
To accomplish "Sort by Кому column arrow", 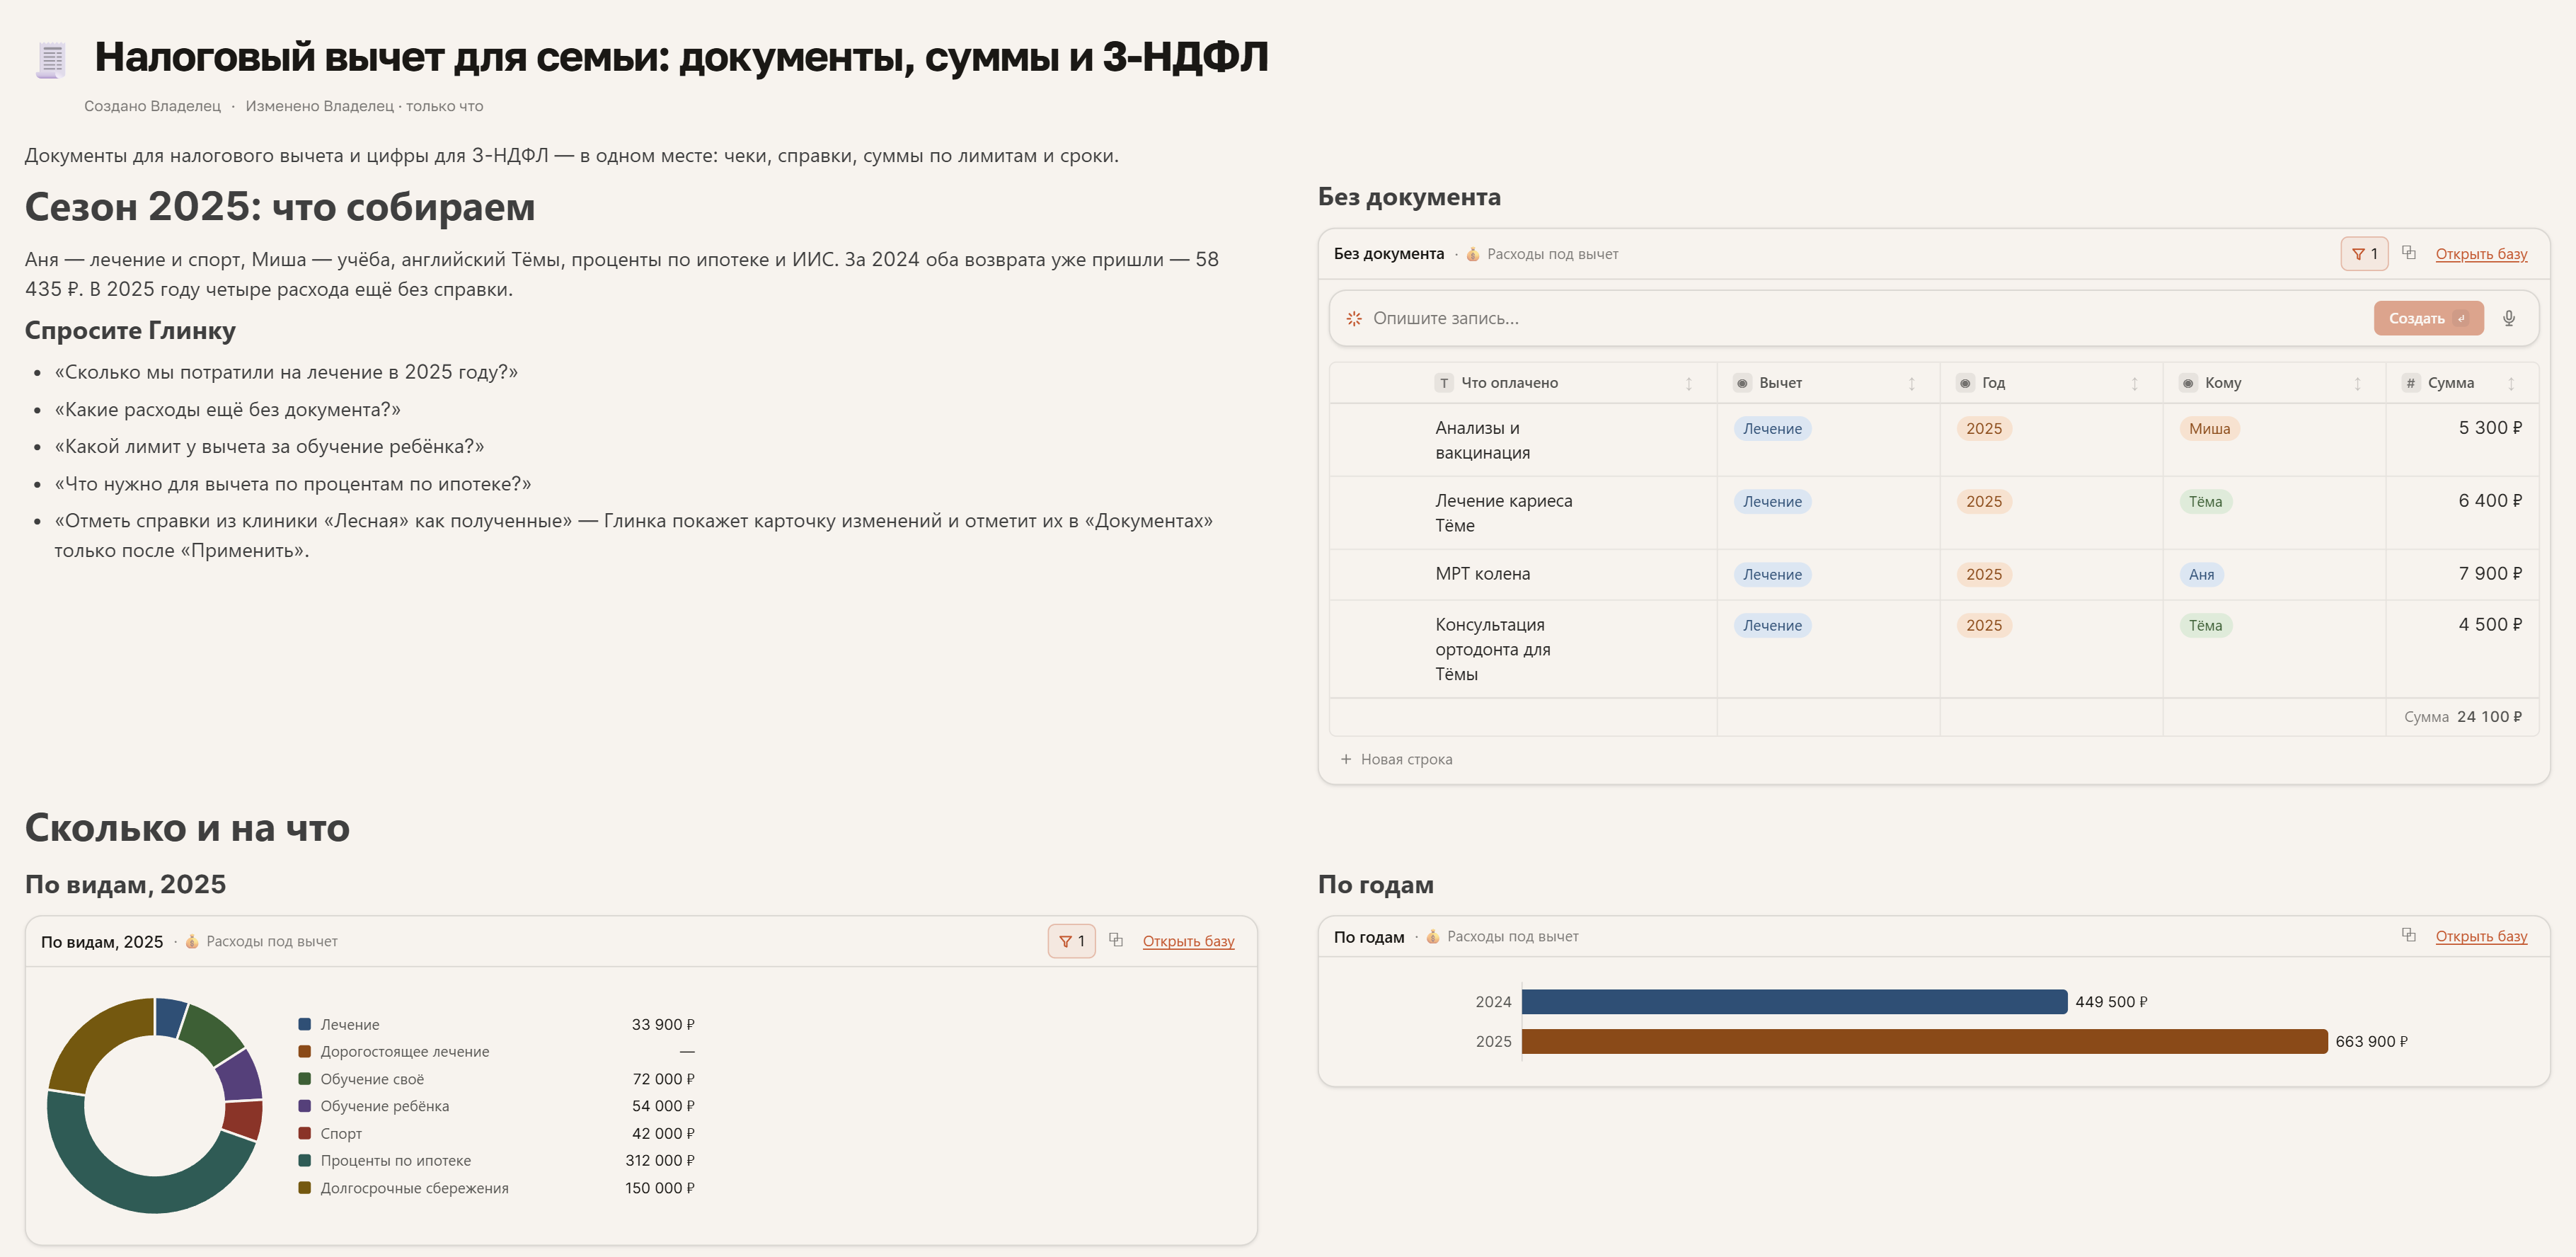I will 2358,383.
